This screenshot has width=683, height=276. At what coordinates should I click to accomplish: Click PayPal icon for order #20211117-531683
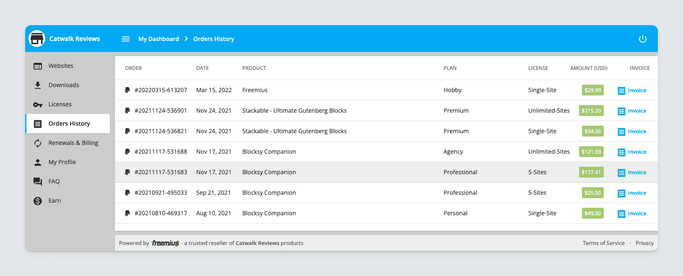click(127, 172)
